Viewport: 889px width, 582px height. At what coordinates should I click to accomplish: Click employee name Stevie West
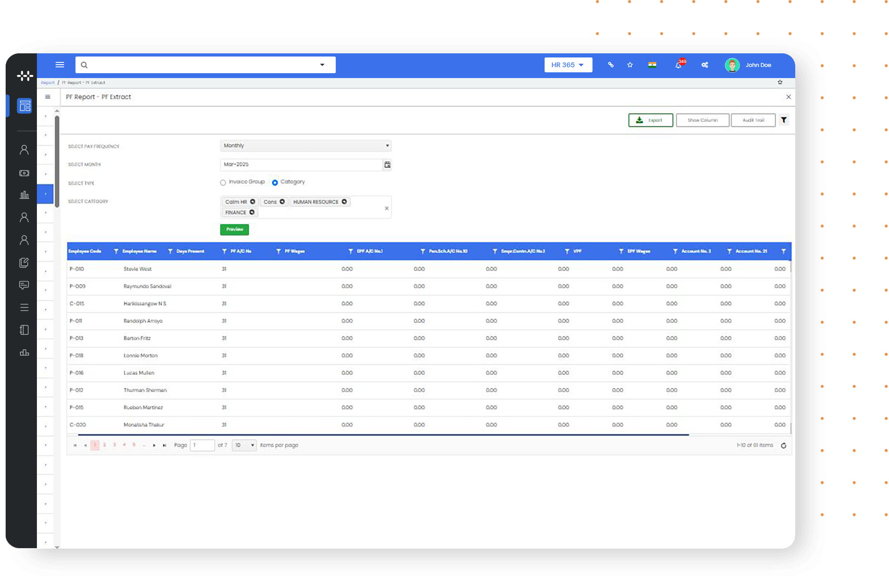point(138,269)
